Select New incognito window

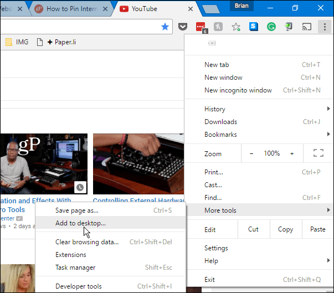[259, 90]
